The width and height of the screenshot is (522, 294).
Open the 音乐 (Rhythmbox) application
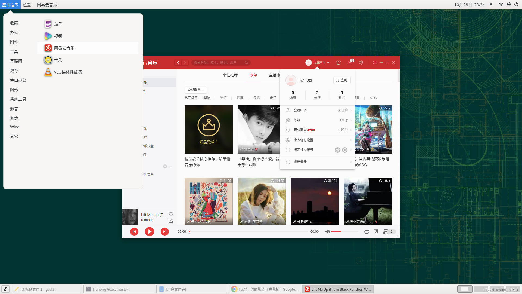click(88, 60)
